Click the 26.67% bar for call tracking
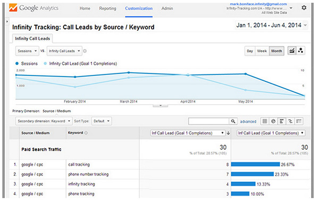Image resolution: width=318 pixels, height=202 pixels. [x=255, y=164]
